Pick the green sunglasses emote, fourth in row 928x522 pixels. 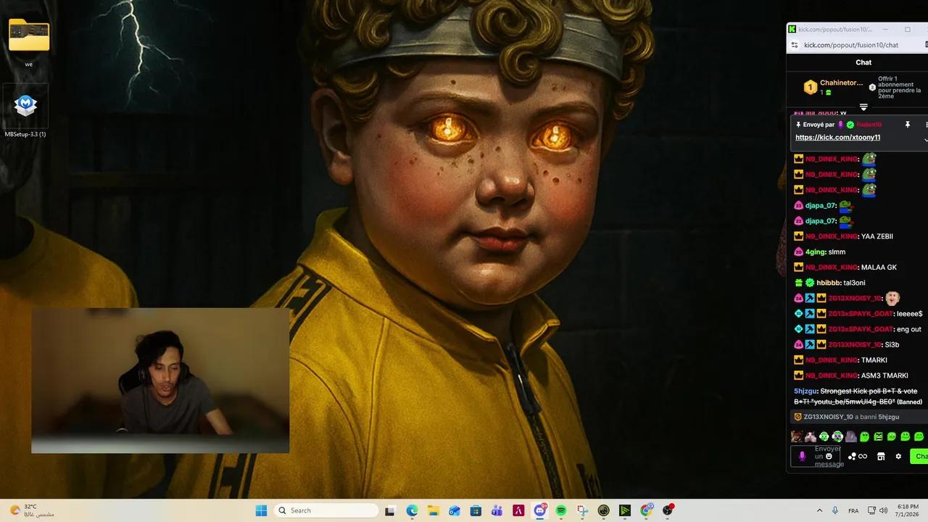(x=837, y=436)
